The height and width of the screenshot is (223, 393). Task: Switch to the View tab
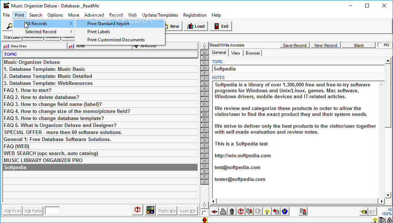point(235,53)
